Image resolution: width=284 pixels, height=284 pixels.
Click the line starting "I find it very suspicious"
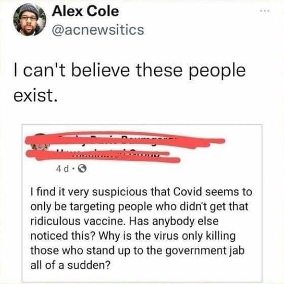click(141, 192)
